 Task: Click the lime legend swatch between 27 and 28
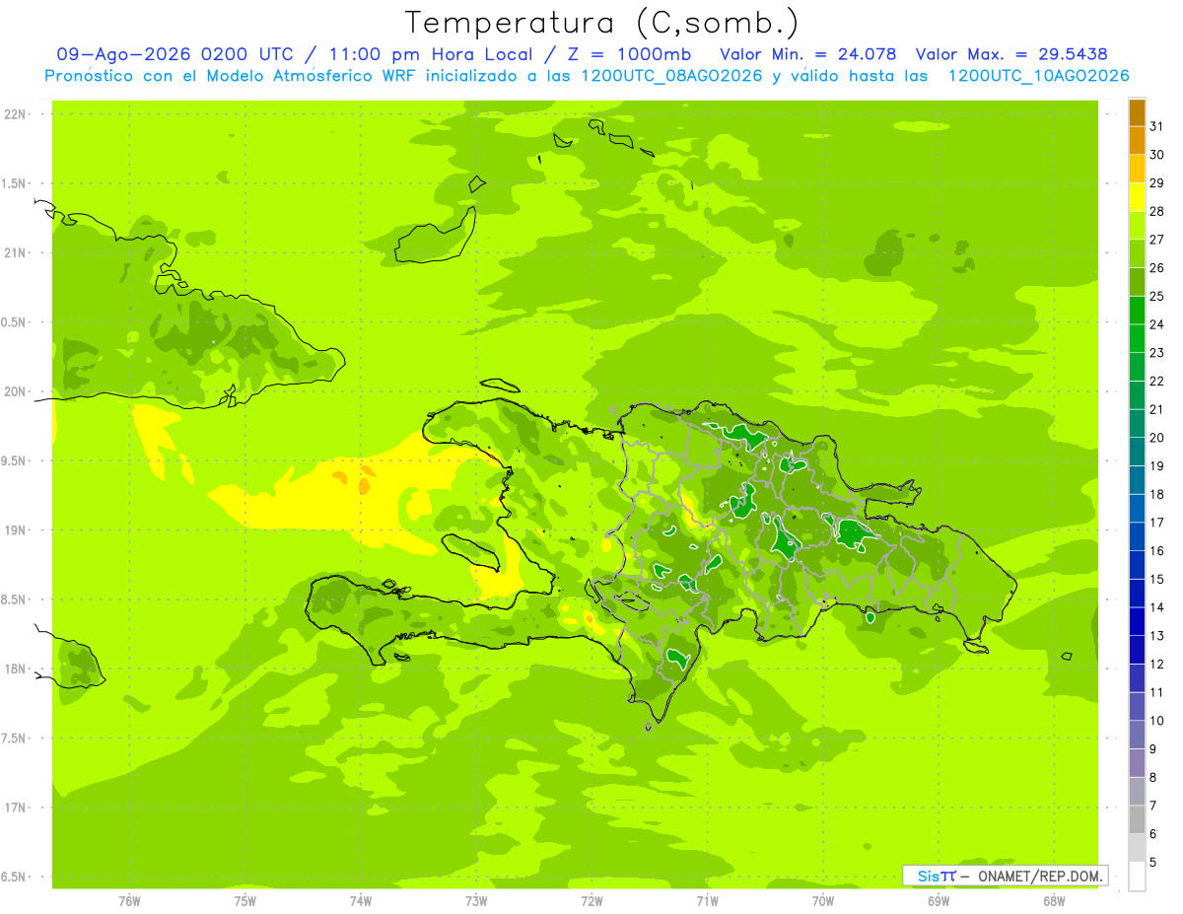pos(1137,225)
